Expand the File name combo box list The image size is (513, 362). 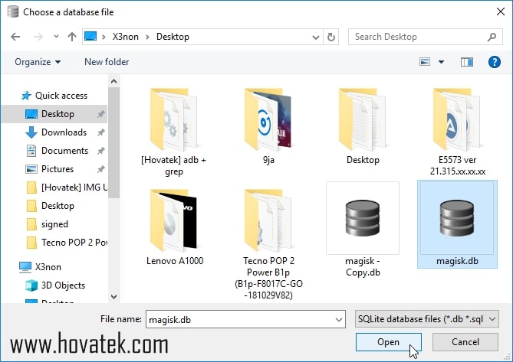click(x=339, y=320)
